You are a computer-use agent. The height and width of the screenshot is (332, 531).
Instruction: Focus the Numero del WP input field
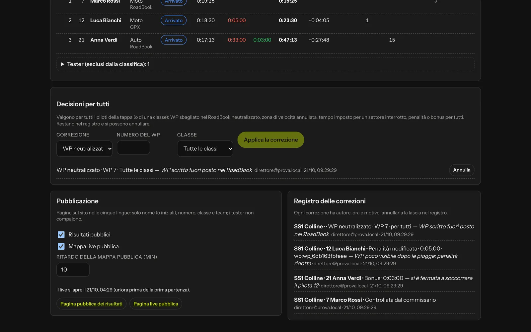(133, 148)
